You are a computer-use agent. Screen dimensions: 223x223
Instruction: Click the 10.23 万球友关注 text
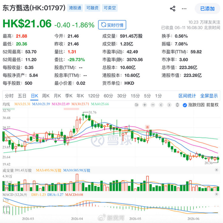pos(204,22)
